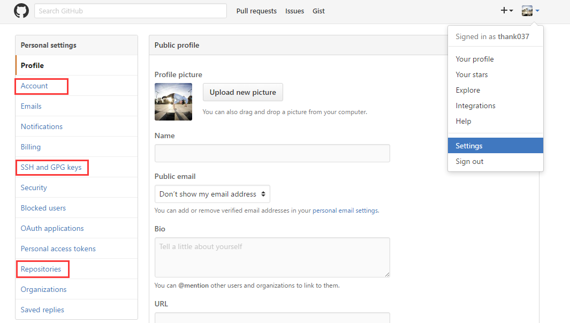The width and height of the screenshot is (570, 323).
Task: Go to Pull requests in the header
Action: tap(256, 11)
